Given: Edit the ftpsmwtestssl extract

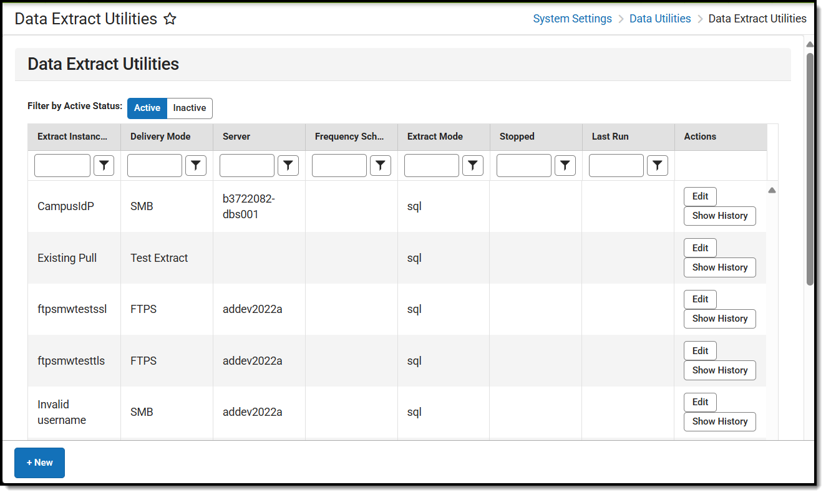Looking at the screenshot, I should [x=699, y=299].
